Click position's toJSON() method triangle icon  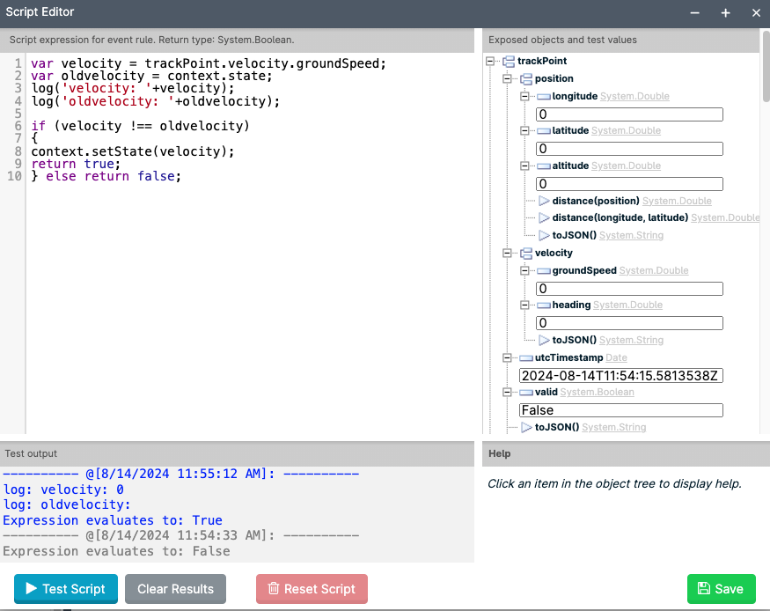544,235
